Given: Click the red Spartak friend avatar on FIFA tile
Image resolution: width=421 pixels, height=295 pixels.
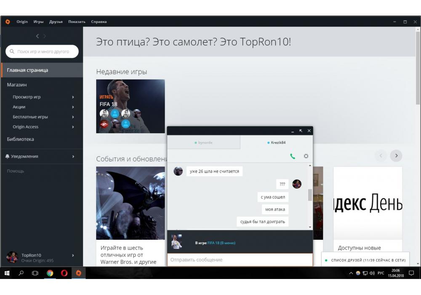Looking at the screenshot, I should coord(104,124).
